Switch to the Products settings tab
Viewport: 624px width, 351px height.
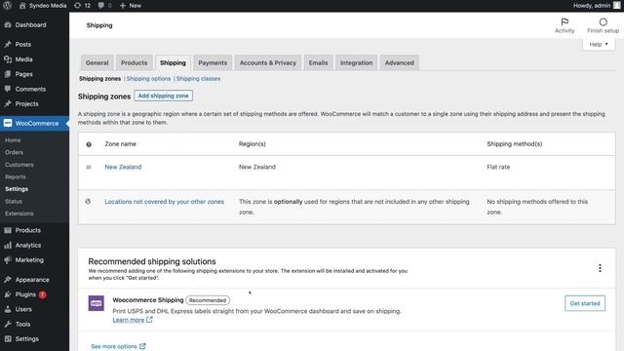coord(135,62)
